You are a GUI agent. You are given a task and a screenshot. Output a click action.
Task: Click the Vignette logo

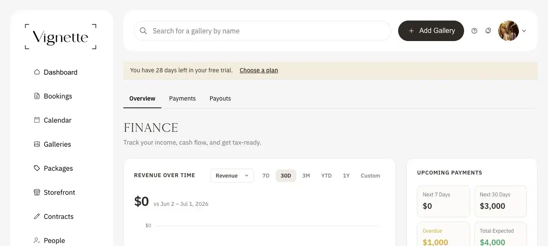60,37
